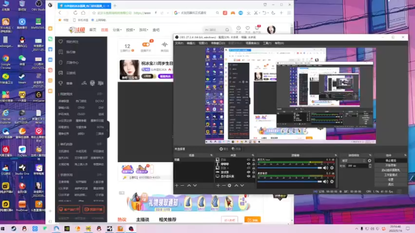Expand the Douyu 视频 nav dropdown

pos(130,30)
